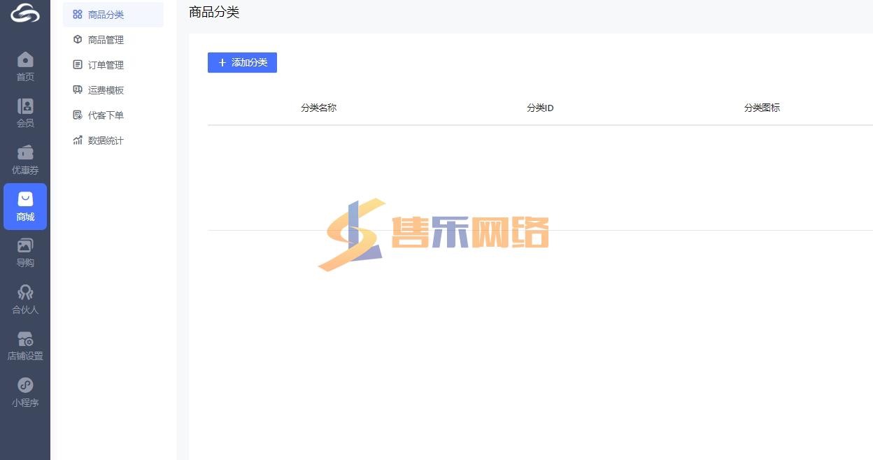Open the 合伙人 partner icon
The image size is (873, 460).
point(25,292)
